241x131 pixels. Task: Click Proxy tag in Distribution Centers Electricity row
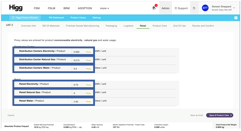click(88, 52)
